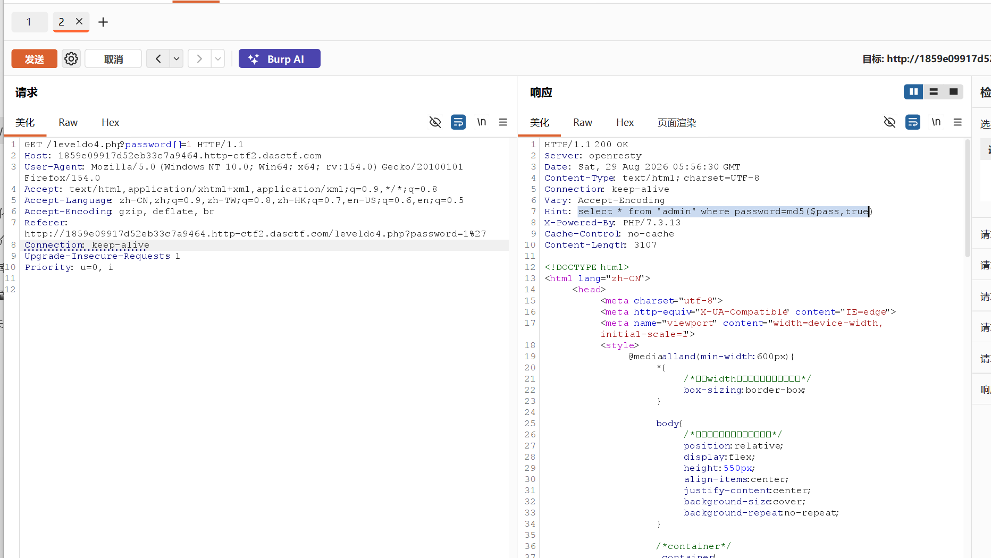Add a new Repeater tab

point(103,22)
